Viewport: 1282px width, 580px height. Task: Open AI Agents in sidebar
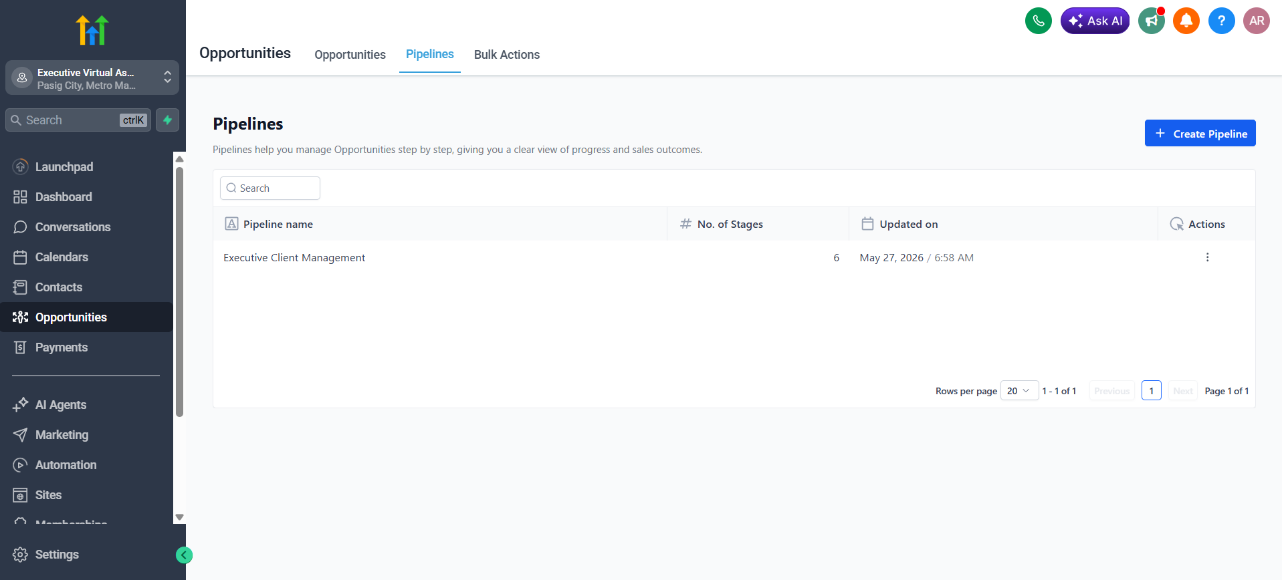(86, 404)
